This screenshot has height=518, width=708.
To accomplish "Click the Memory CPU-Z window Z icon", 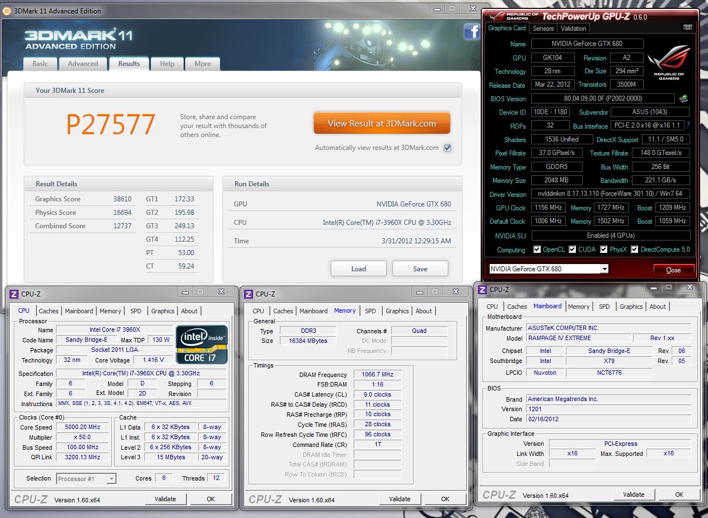I will pyautogui.click(x=247, y=294).
